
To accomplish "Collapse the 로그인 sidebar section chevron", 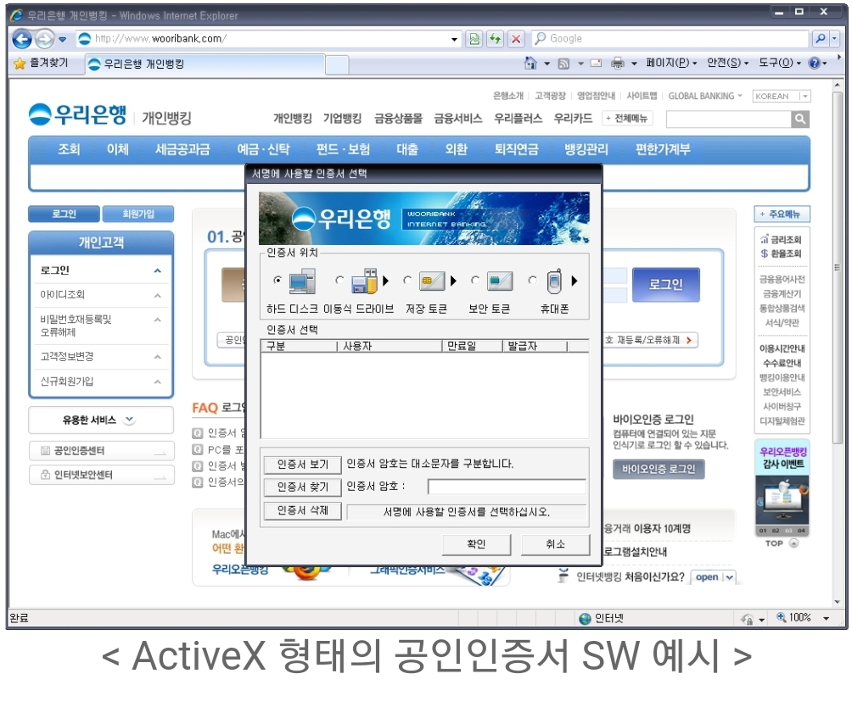I will coord(158,270).
